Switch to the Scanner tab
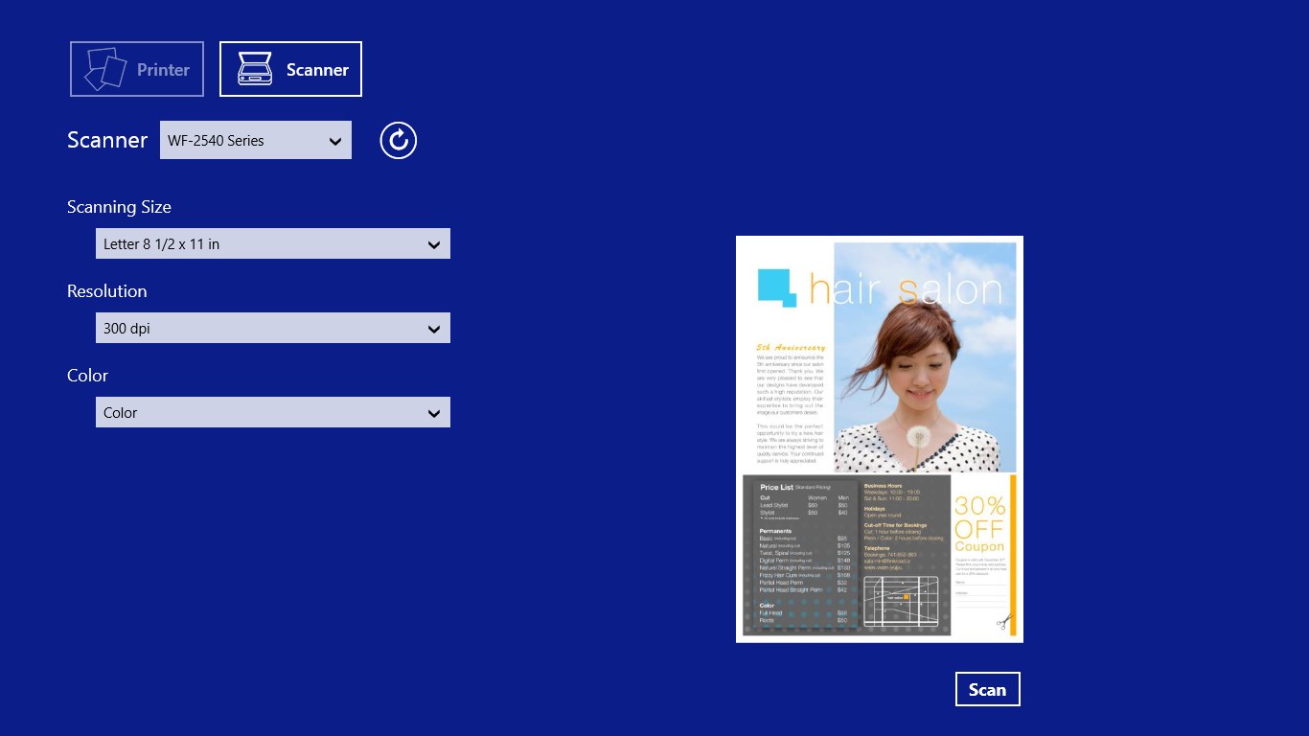Screen dimensions: 1309x736 (x=290, y=68)
